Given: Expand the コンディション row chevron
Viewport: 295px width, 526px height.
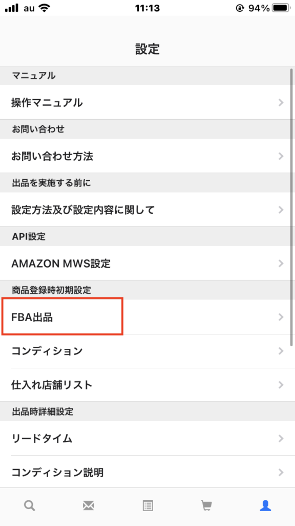Looking at the screenshot, I should [x=281, y=351].
